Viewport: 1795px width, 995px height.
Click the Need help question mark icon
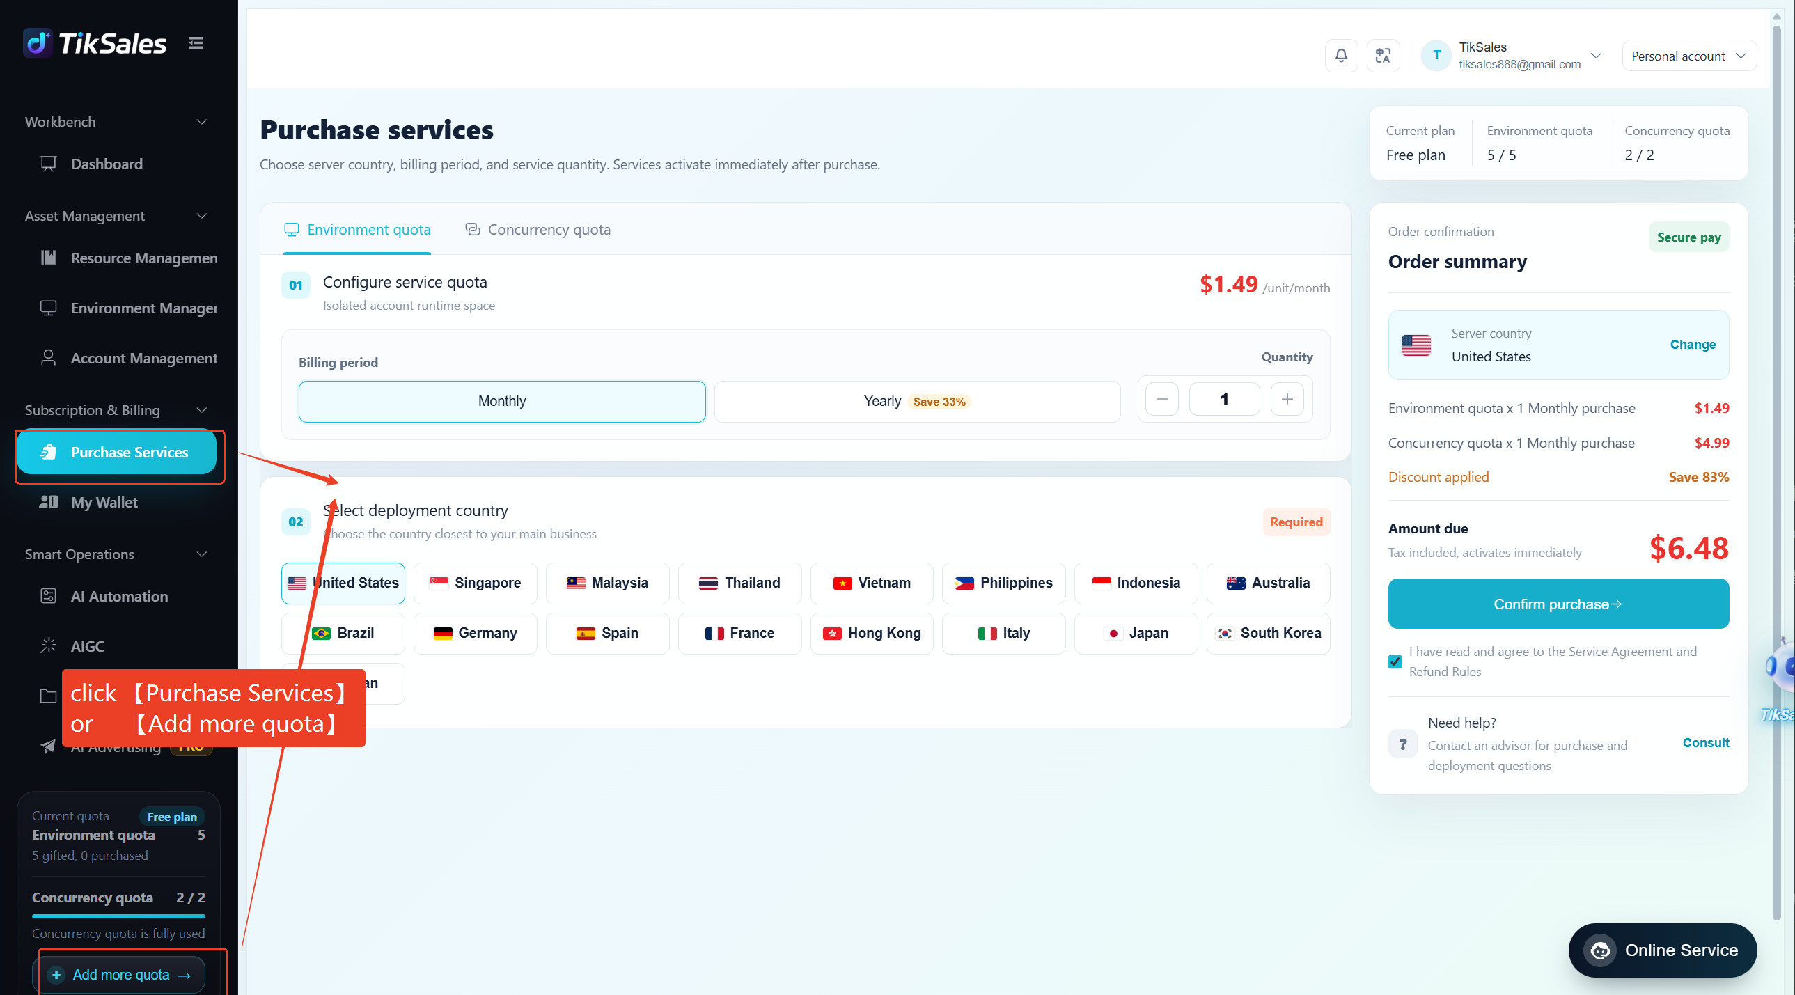click(x=1402, y=744)
